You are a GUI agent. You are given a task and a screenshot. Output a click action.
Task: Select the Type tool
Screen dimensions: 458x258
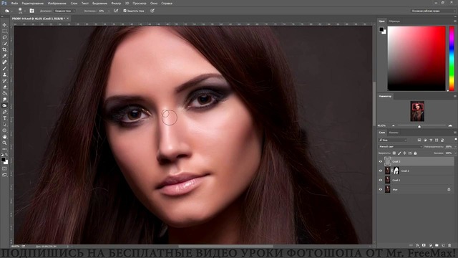click(x=4, y=118)
